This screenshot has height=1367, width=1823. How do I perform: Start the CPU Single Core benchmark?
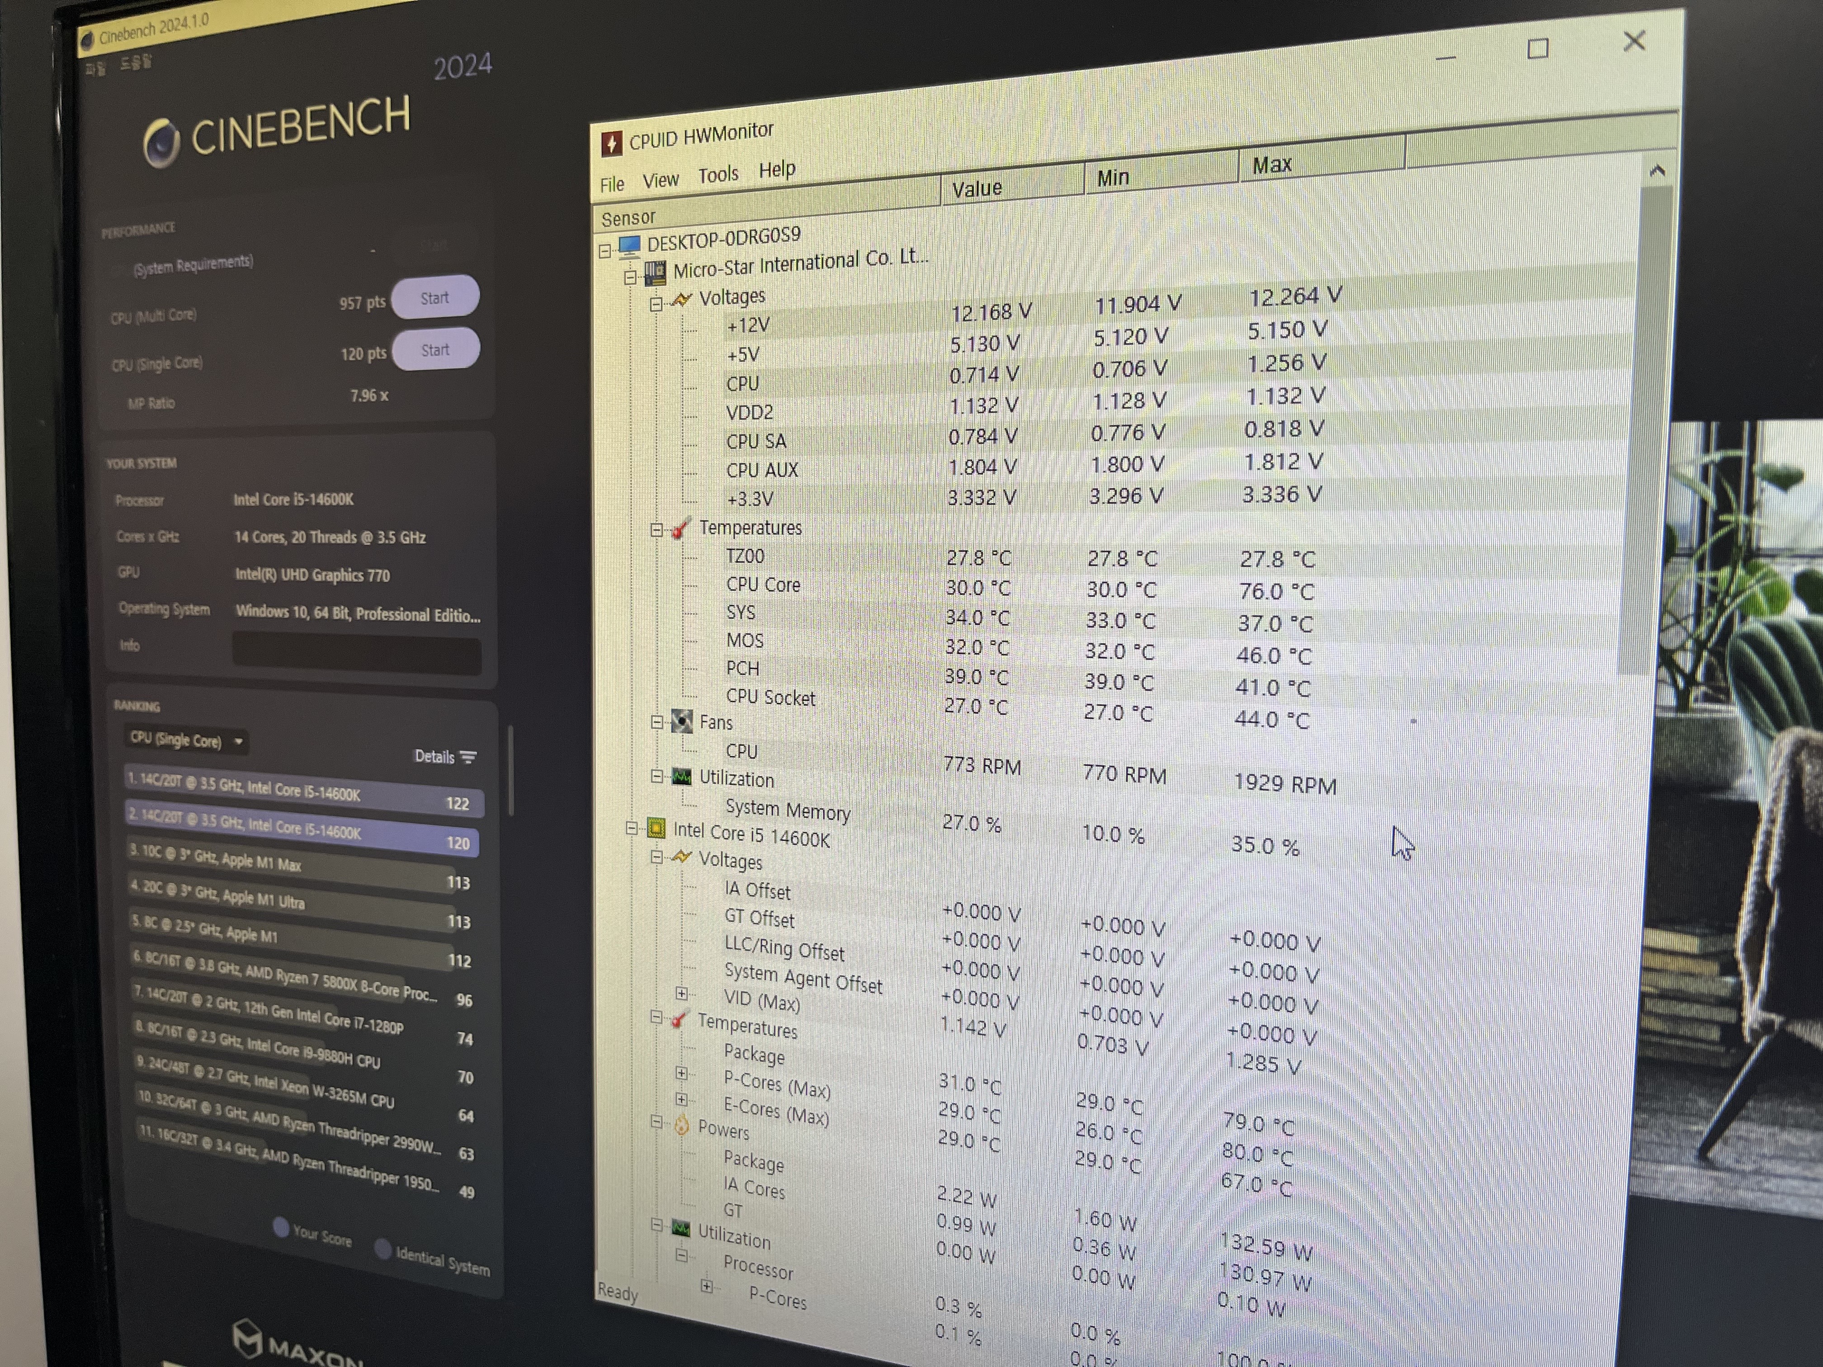[435, 349]
